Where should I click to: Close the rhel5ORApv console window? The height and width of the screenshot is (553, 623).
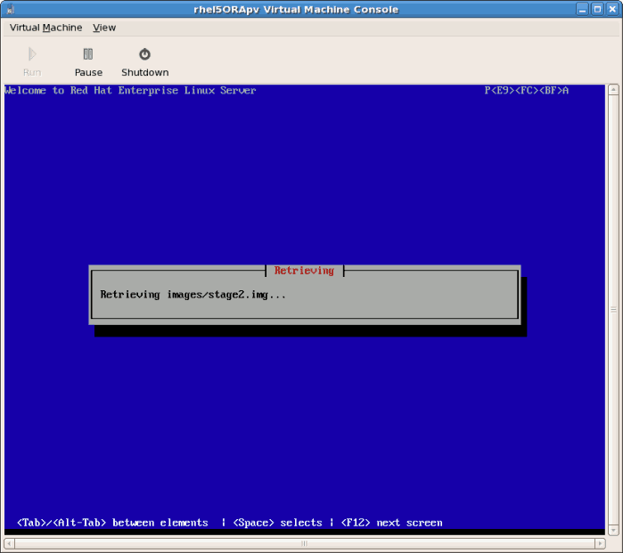[x=612, y=10]
